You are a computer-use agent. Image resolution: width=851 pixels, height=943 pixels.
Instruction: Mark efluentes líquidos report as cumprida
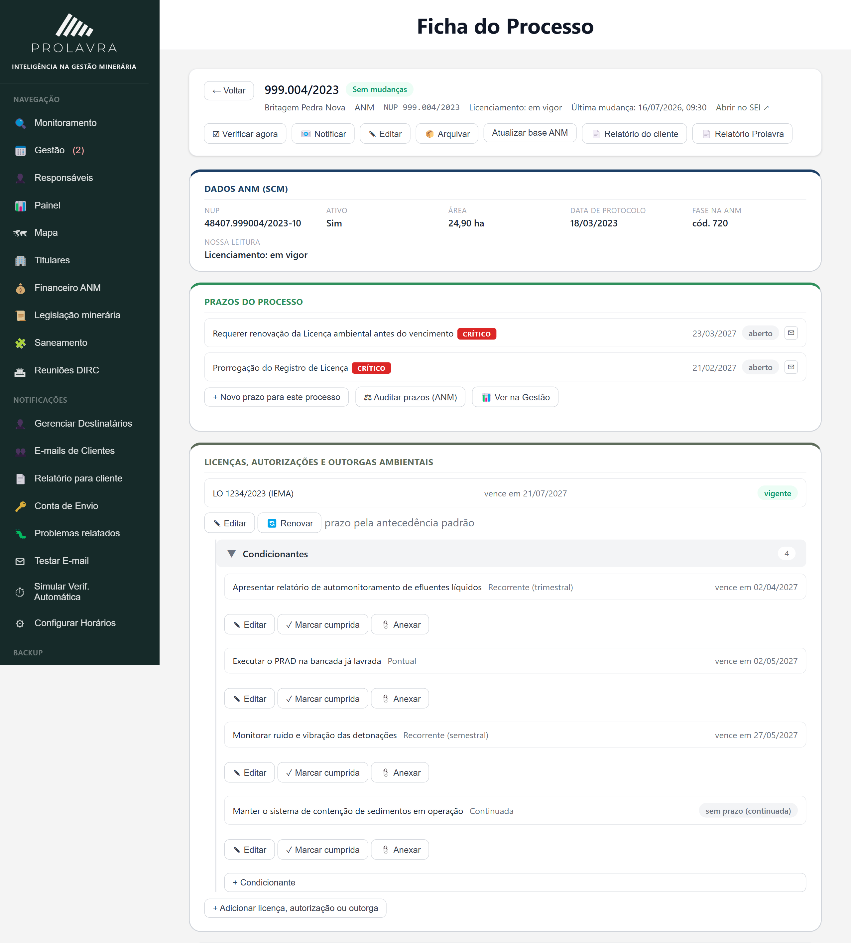(x=323, y=625)
